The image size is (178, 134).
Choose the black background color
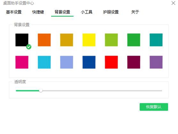[22, 40]
